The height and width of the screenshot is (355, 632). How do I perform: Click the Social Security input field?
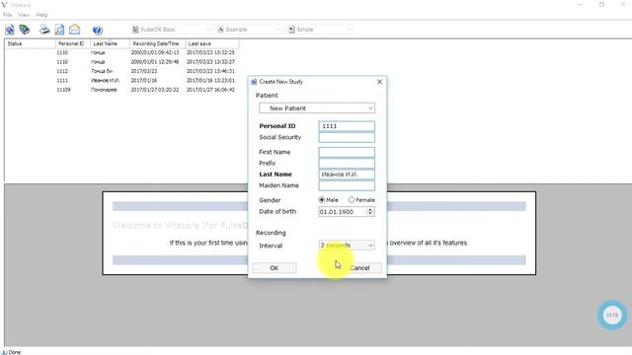347,137
